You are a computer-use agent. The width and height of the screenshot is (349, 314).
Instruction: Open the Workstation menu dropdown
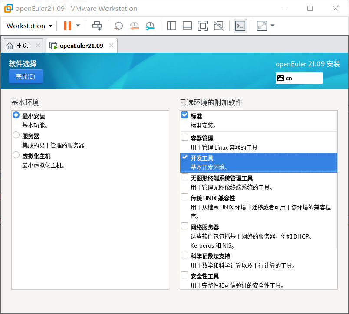[x=30, y=26]
